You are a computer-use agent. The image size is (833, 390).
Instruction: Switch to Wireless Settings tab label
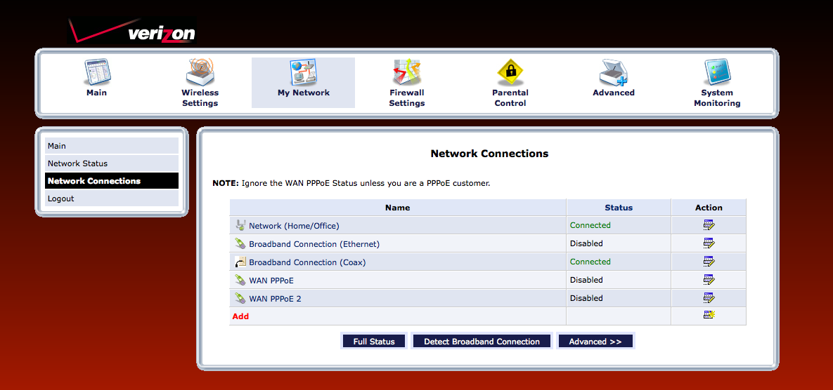coord(200,98)
